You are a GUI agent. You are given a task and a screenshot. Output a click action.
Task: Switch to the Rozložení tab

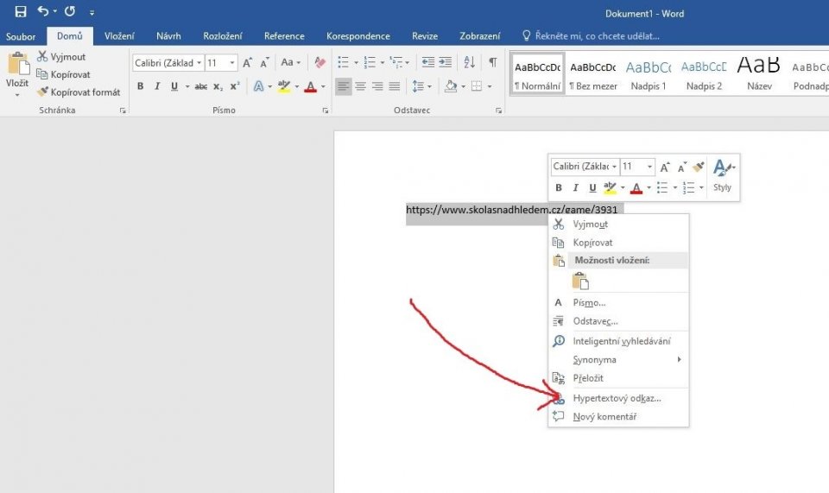coord(223,36)
